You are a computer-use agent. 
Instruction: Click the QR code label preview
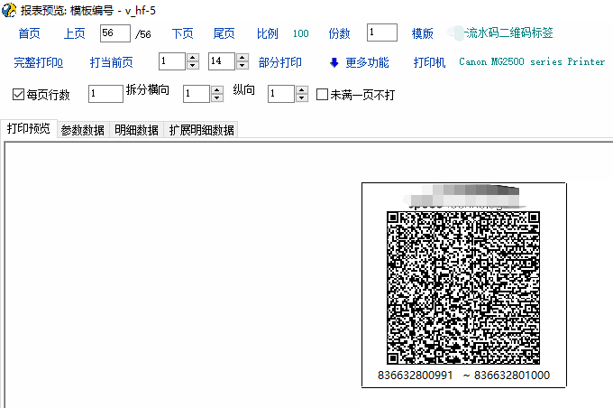tap(463, 286)
